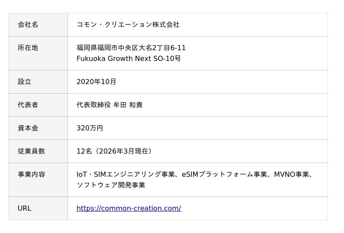The width and height of the screenshot is (344, 233).
Task: Click the 2020年10月 founding date
Action: point(96,82)
